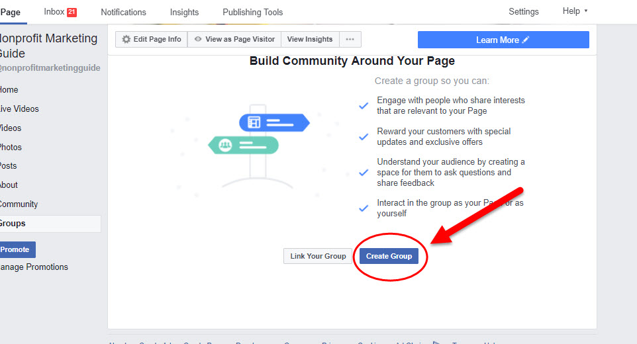Open Live Videos in the sidebar
This screenshot has width=637, height=344.
19,109
